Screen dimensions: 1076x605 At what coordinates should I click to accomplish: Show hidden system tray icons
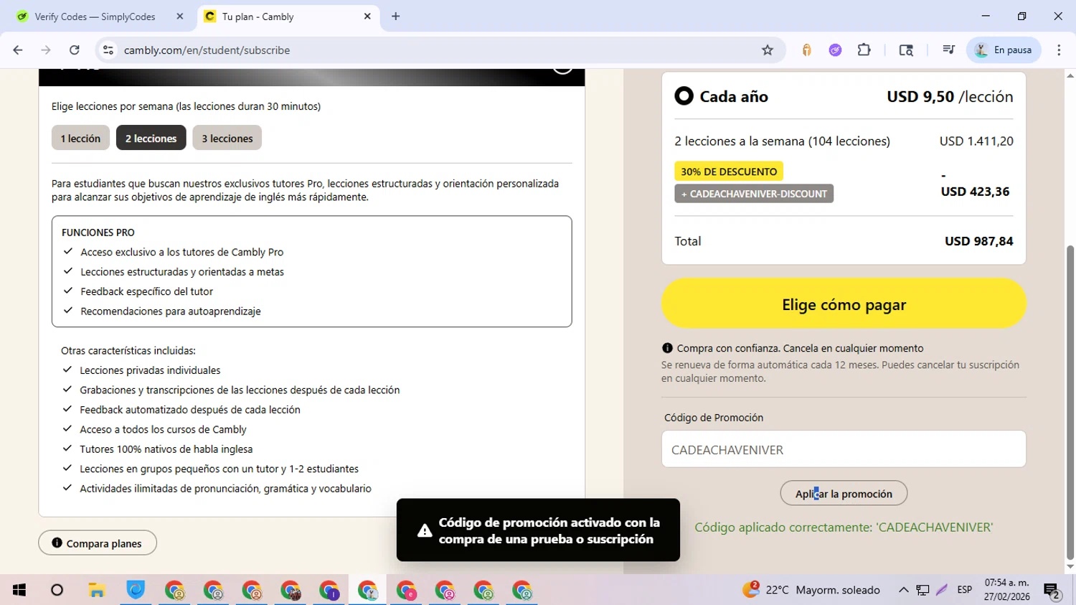tap(903, 590)
